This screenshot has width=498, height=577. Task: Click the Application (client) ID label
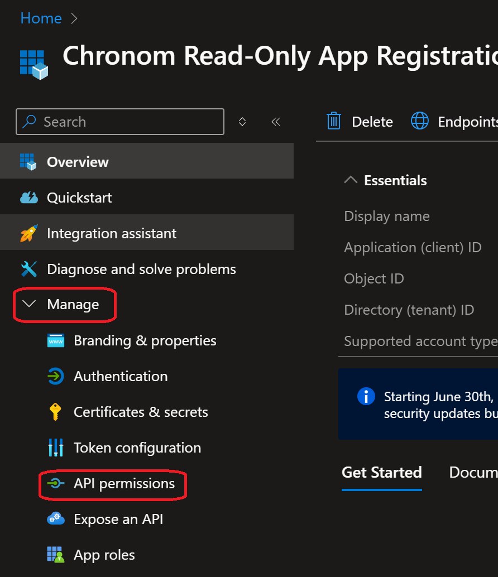click(x=413, y=248)
